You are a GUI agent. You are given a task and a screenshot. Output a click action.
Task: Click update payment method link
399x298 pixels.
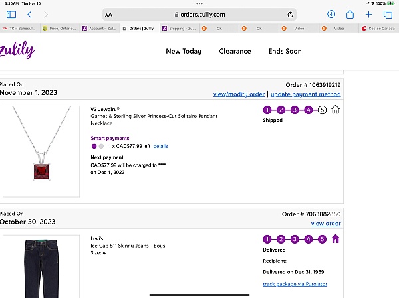point(305,94)
